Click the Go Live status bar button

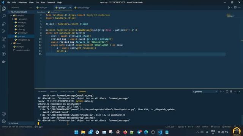215,127
